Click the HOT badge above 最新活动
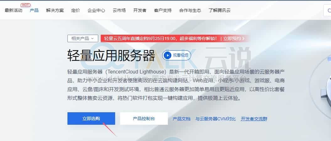This screenshot has width=331, height=141. tap(25, 5)
